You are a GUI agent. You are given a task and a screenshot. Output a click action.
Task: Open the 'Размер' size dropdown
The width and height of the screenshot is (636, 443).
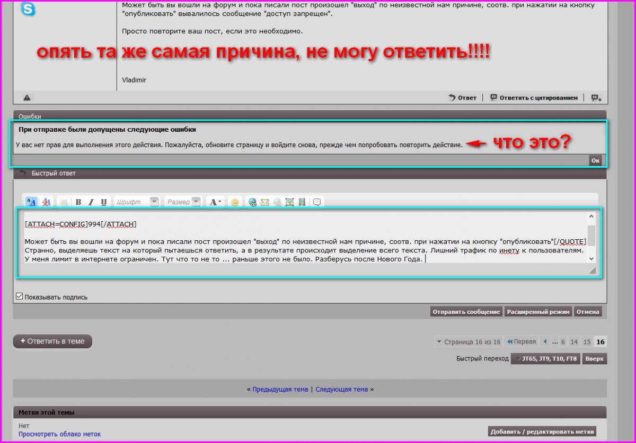tap(183, 202)
